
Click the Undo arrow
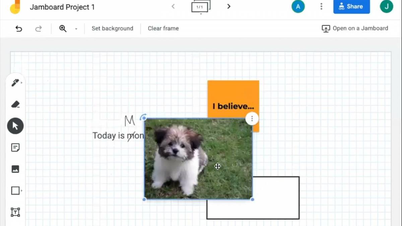[19, 28]
